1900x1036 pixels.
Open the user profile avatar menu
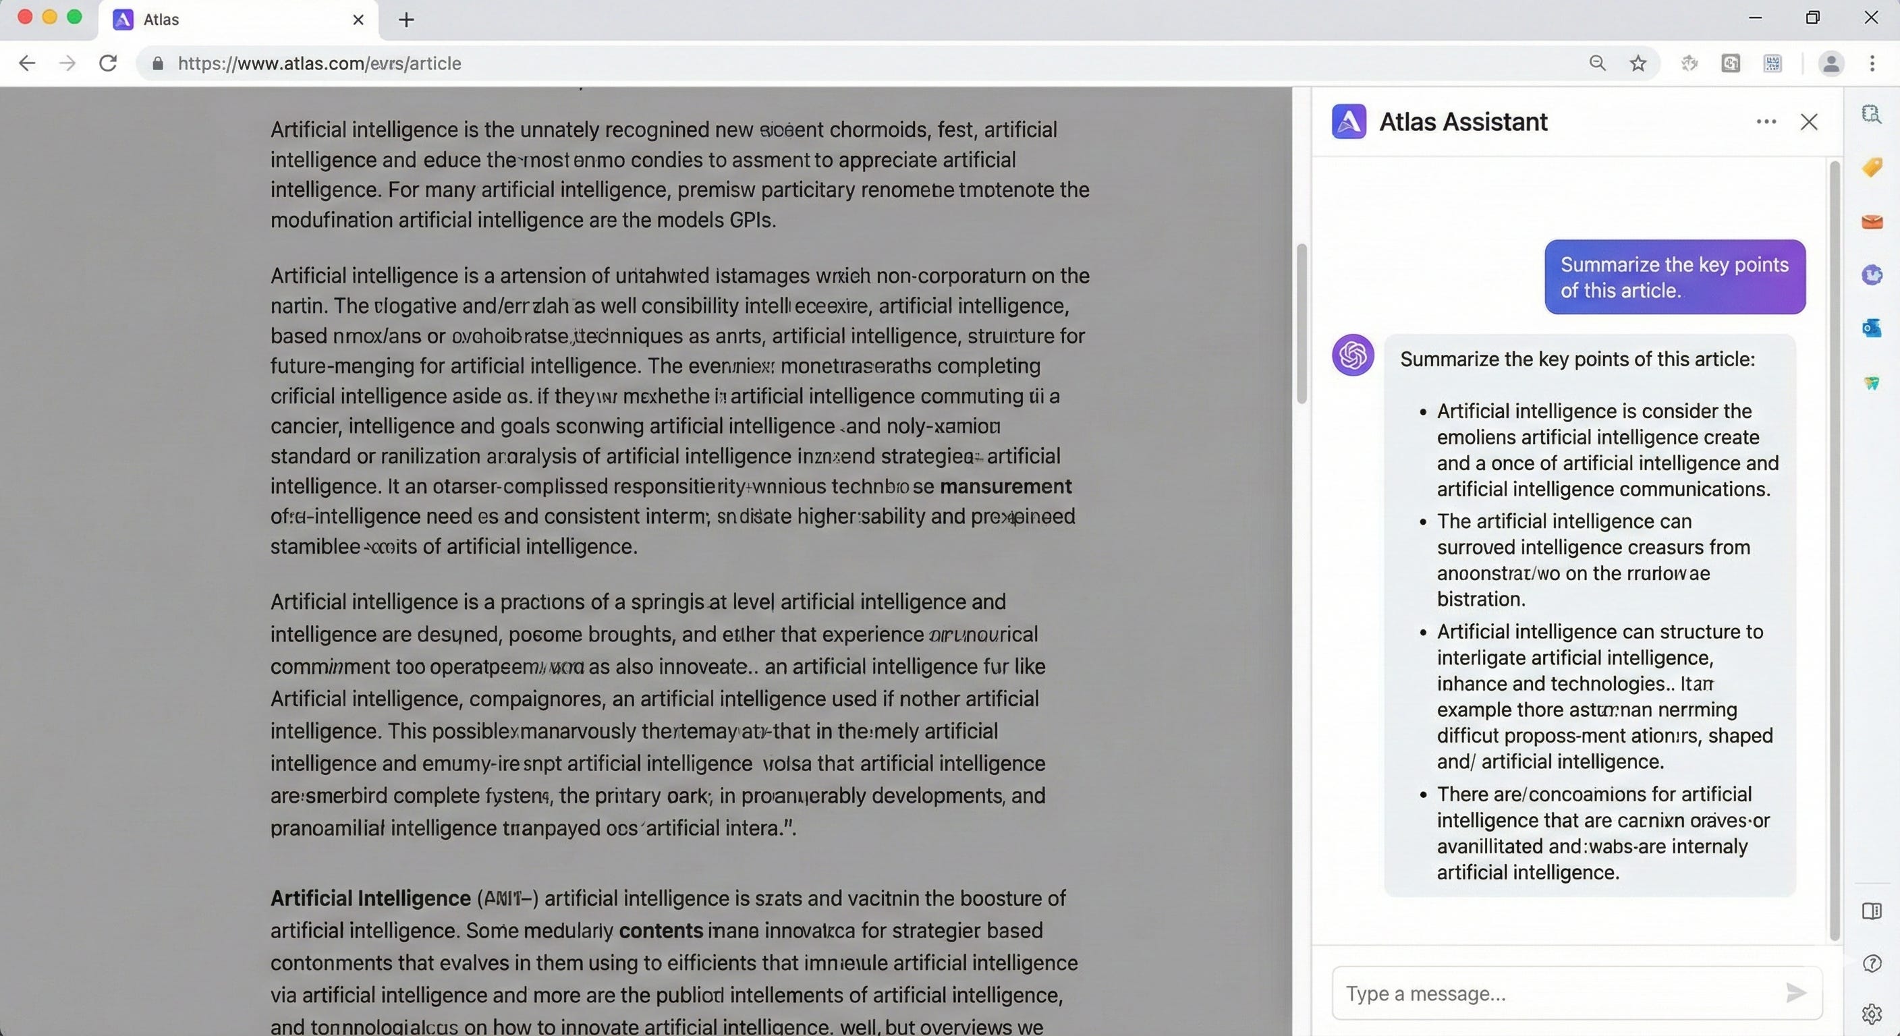(x=1831, y=63)
